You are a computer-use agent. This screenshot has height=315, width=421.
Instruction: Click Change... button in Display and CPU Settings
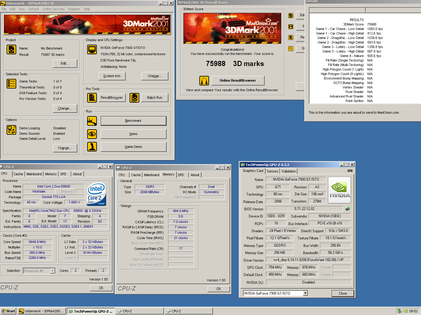click(155, 76)
